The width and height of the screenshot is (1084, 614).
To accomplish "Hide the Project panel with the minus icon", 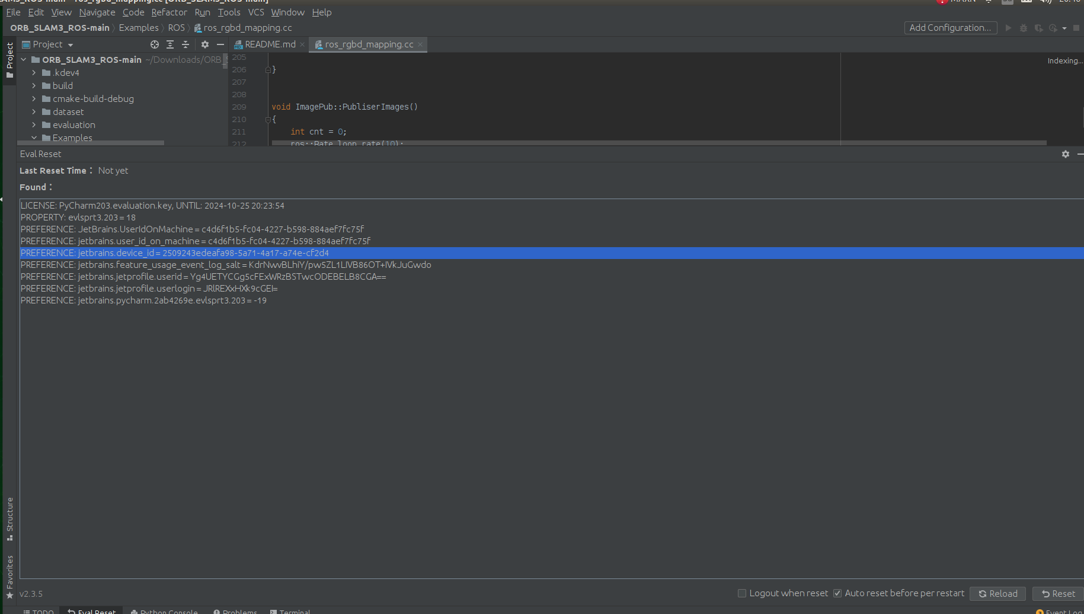I will pyautogui.click(x=220, y=44).
